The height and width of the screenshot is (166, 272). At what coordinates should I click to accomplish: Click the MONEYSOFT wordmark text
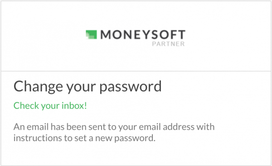coord(143,35)
